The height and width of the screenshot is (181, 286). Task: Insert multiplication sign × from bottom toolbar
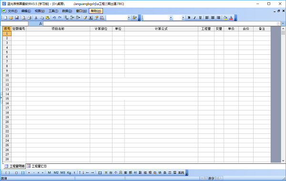coord(38,172)
